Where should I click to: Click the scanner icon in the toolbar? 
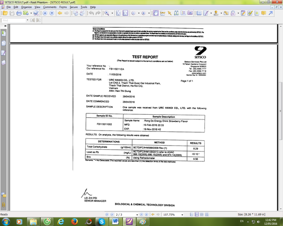coord(36,13)
